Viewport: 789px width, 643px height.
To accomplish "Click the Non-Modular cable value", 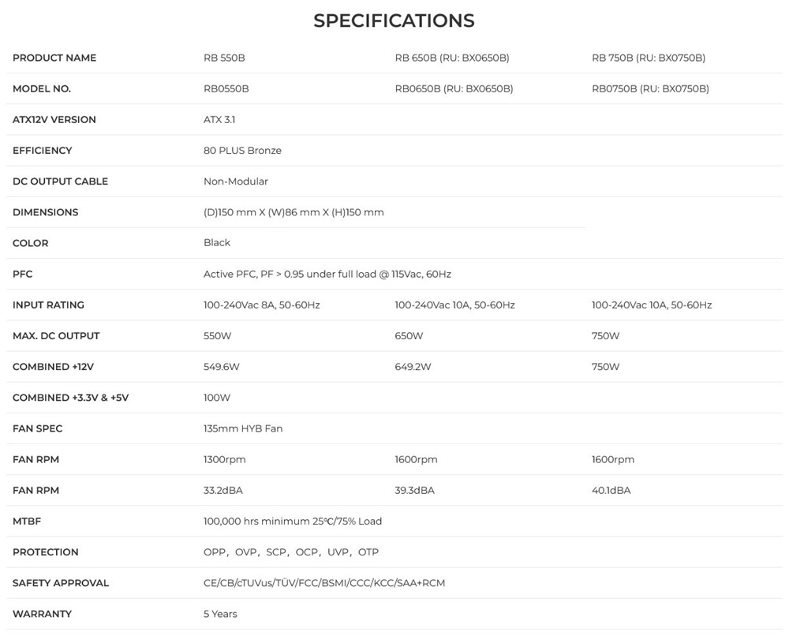I will (236, 181).
